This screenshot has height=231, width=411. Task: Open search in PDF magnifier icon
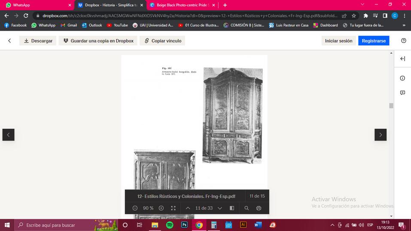click(247, 208)
